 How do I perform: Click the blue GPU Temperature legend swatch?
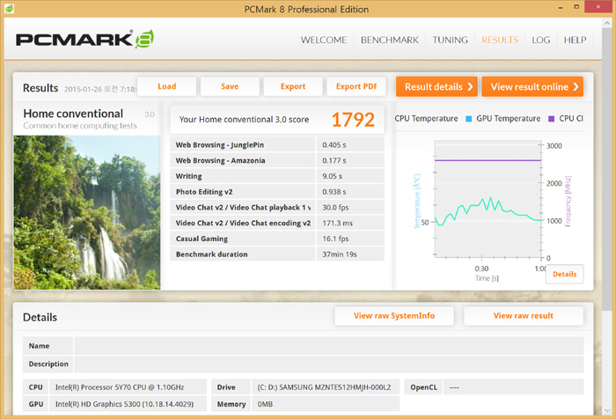tap(470, 119)
